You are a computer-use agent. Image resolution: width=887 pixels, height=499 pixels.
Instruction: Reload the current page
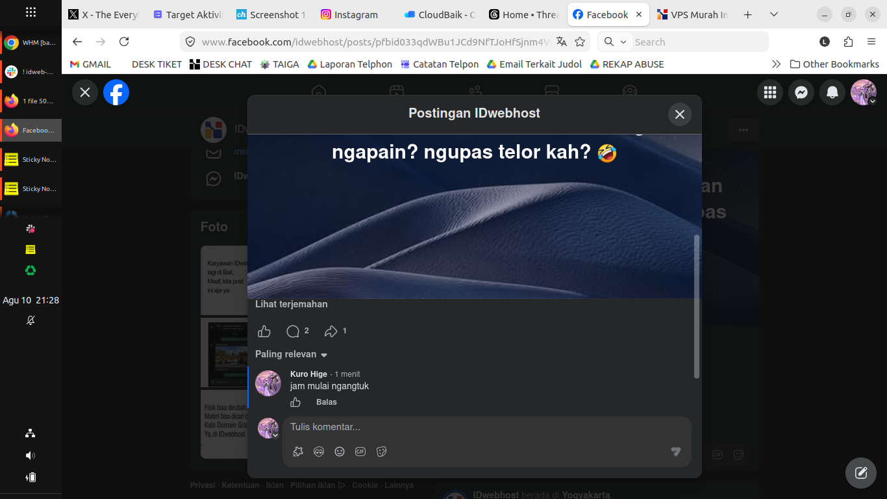pyautogui.click(x=124, y=42)
